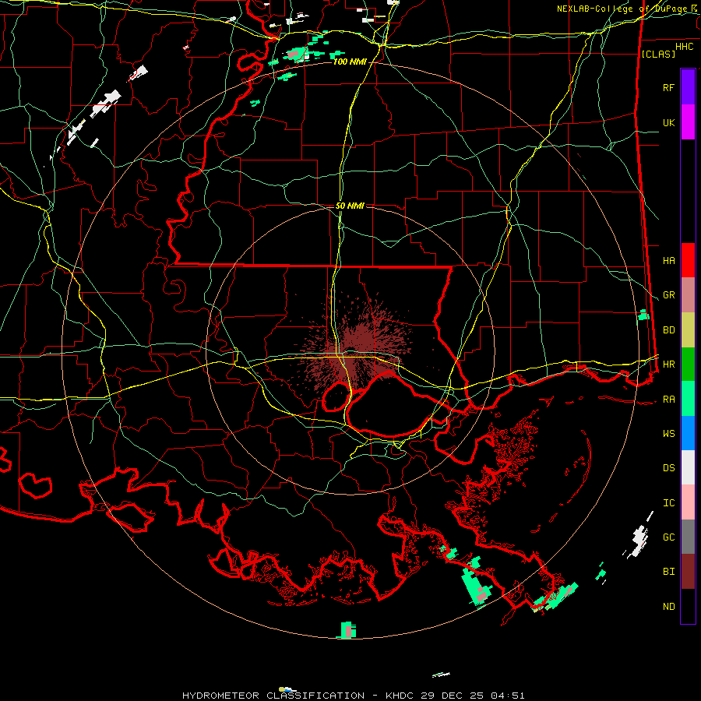Viewport: 701px width, 701px height.
Task: Click the UK legend label
Action: (668, 122)
